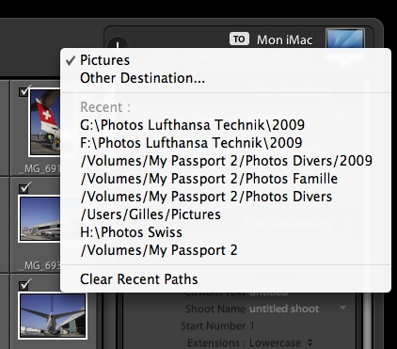Choose the /Volumes/My Passport 2/Photos Divers entry
Image resolution: width=397 pixels, height=349 pixels.
(225, 197)
